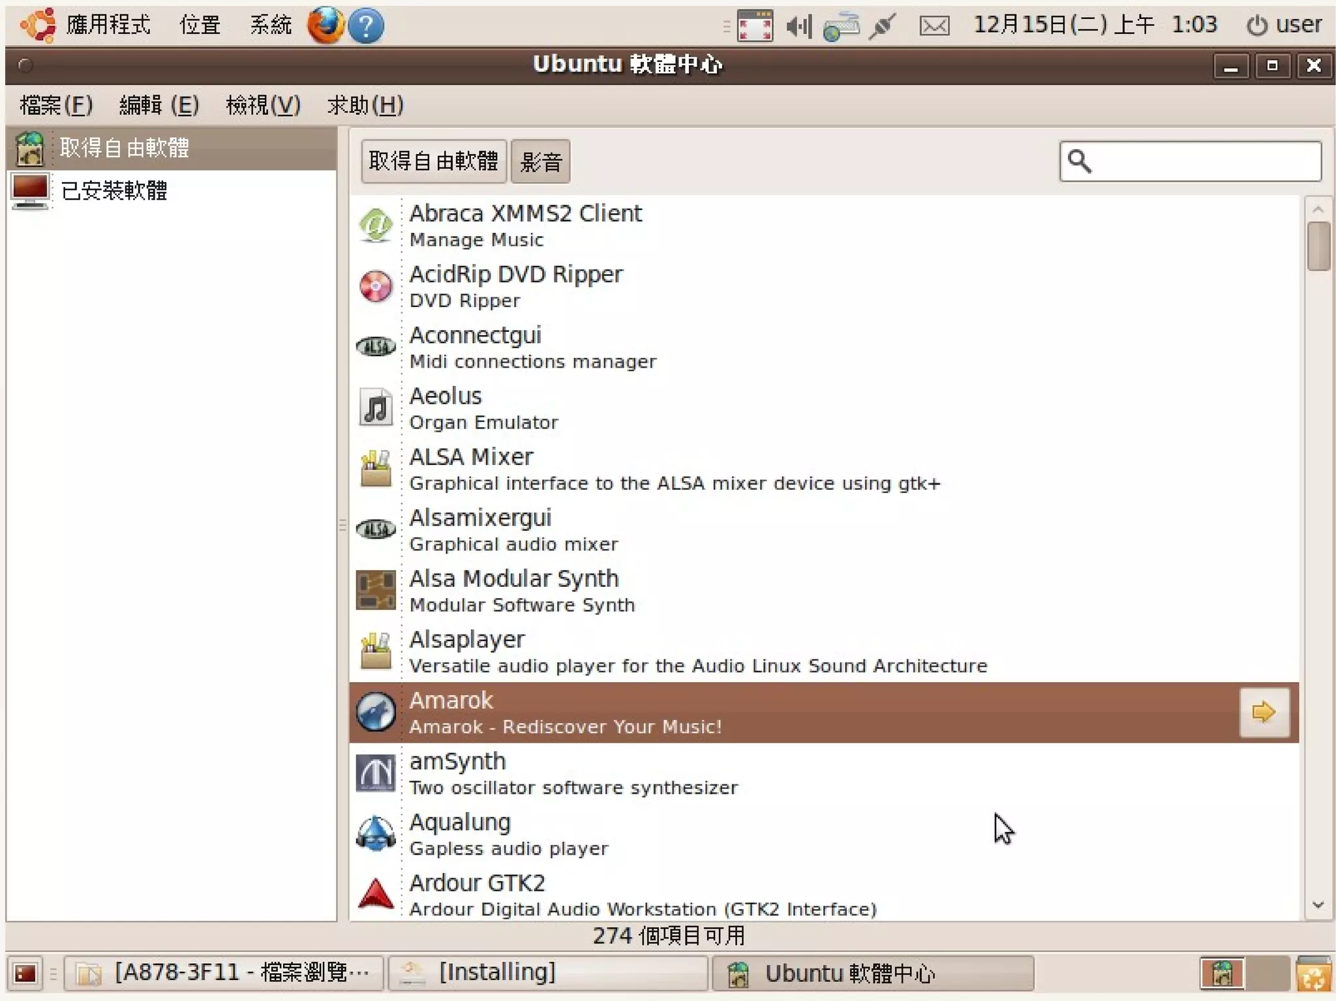Screen dimensions: 1336x1001
Task: Select the AcidRip DVD Ripper row
Action: tap(824, 286)
